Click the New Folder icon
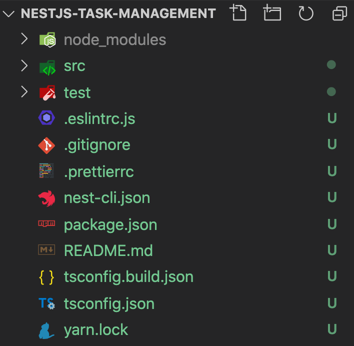 pyautogui.click(x=272, y=13)
